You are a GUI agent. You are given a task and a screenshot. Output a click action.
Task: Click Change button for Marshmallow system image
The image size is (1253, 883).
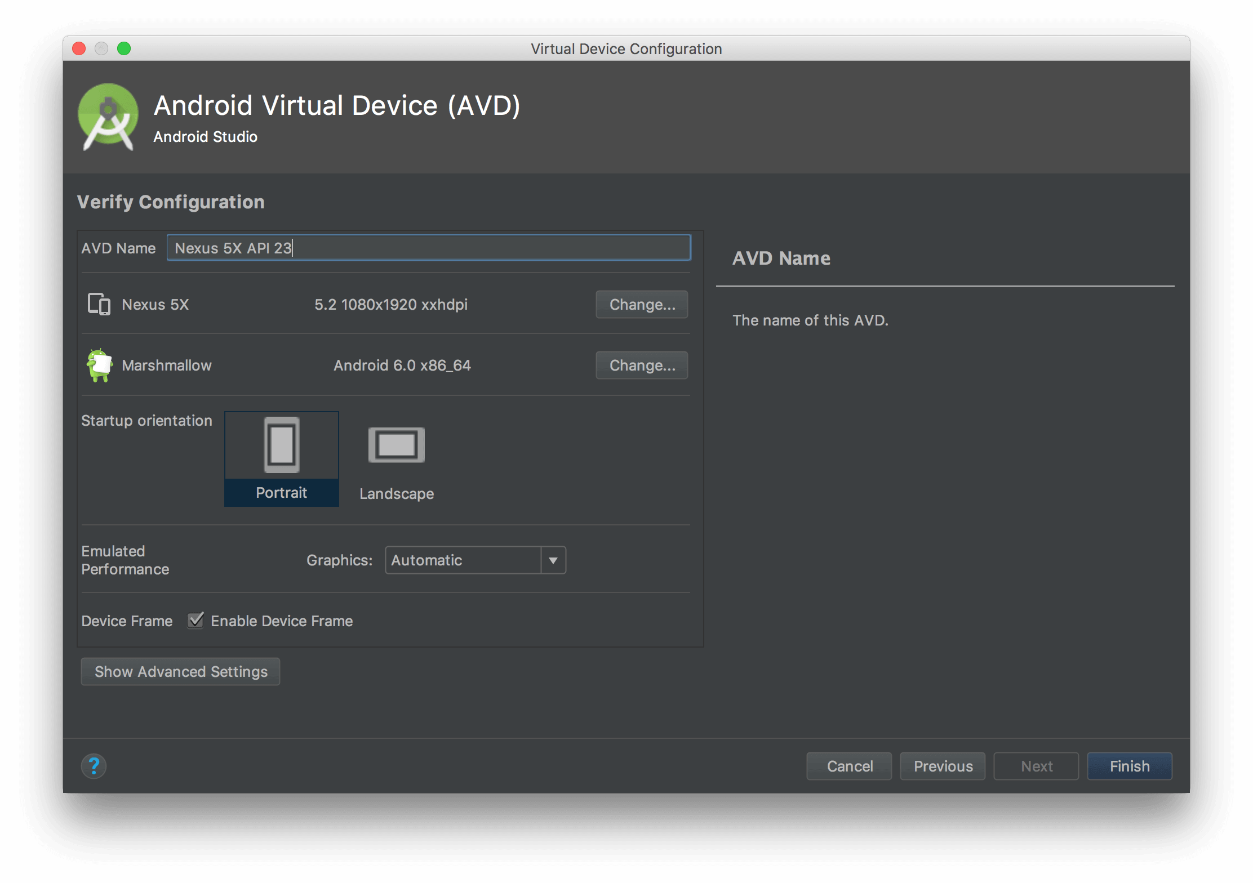coord(642,365)
